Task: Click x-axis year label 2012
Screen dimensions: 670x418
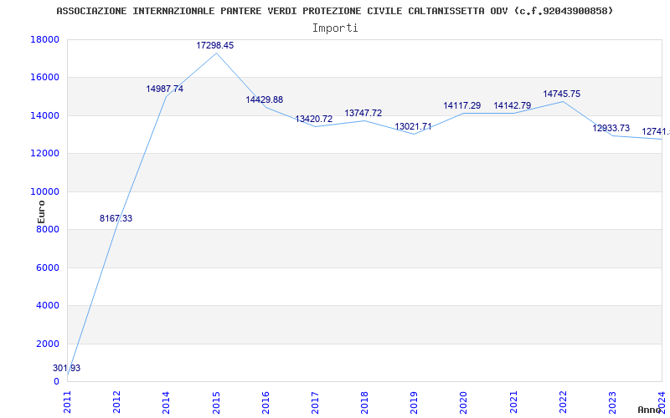Action: (x=117, y=402)
